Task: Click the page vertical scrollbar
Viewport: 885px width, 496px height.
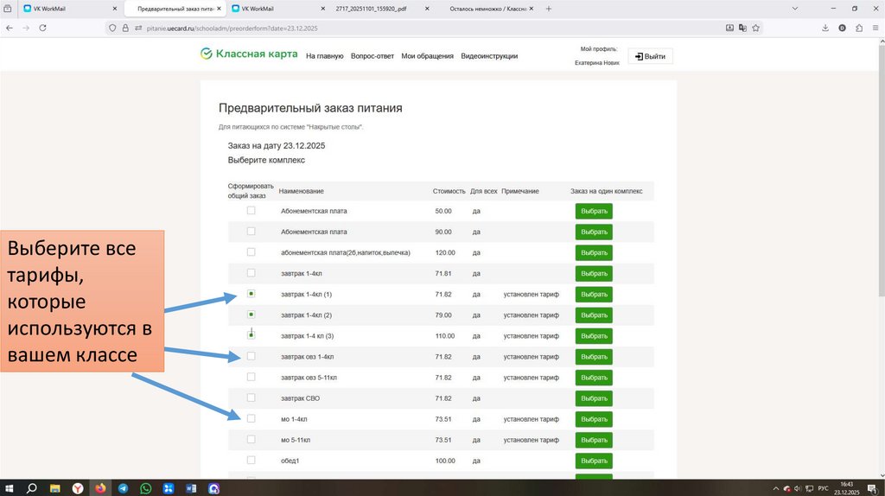Action: [x=881, y=169]
